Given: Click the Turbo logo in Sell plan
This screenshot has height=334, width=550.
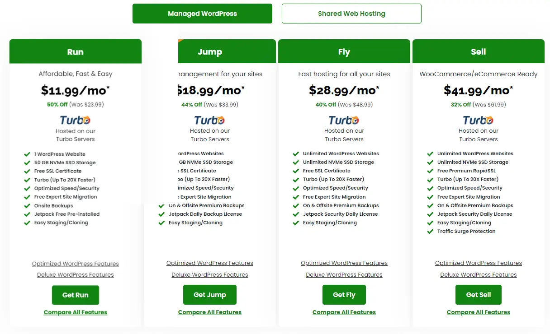Looking at the screenshot, I should coord(478,120).
